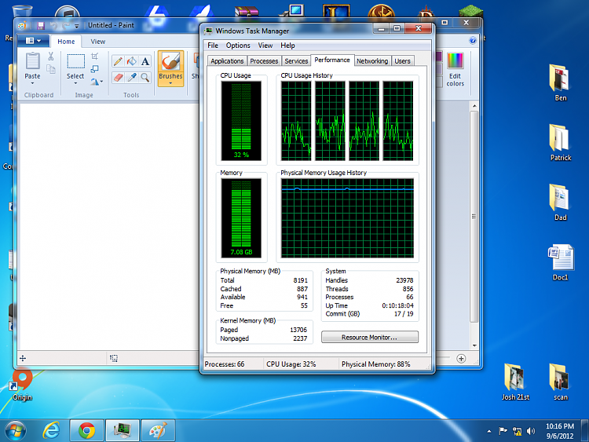Viewport: 589px width, 442px height.
Task: Switch to the Applications tab
Action: [x=227, y=60]
